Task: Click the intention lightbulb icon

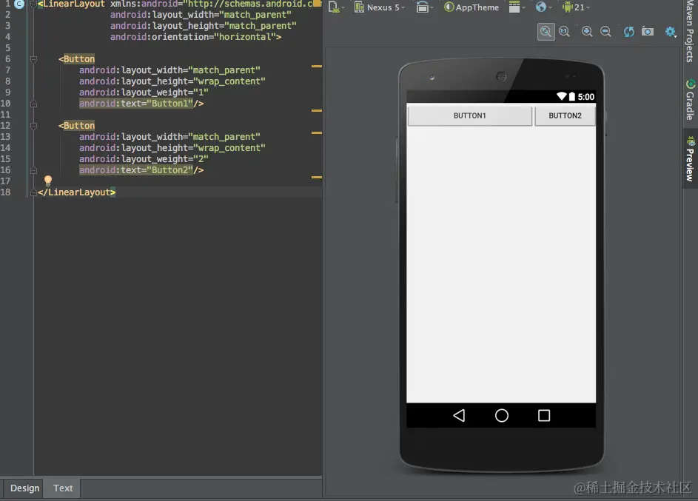Action: pyautogui.click(x=48, y=181)
